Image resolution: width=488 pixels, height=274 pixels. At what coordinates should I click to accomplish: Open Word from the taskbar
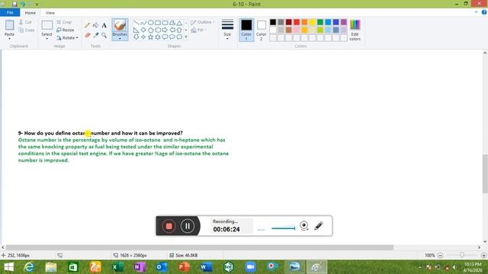pos(207,267)
